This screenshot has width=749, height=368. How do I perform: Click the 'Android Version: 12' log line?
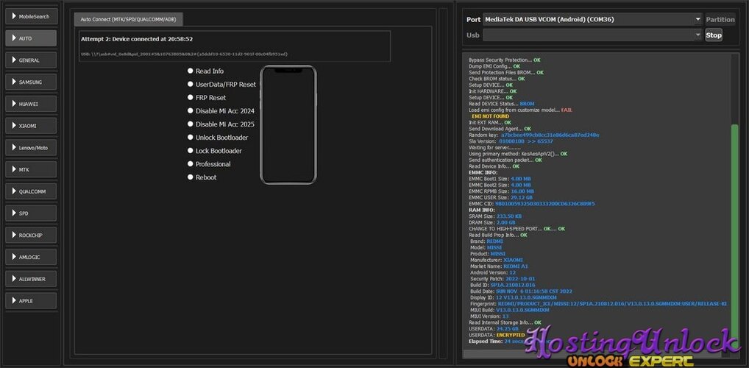point(493,272)
